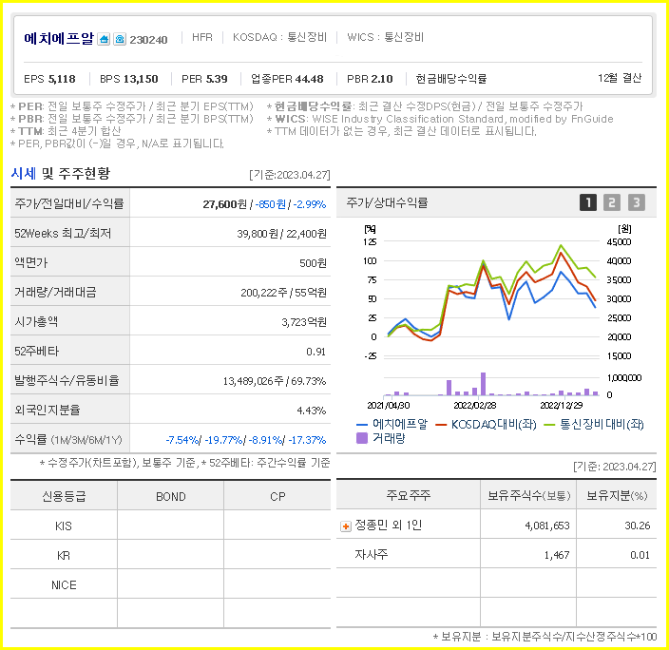Click the 보유지분(%) column header
Viewport: 669px width, 650px height.
pyautogui.click(x=617, y=495)
